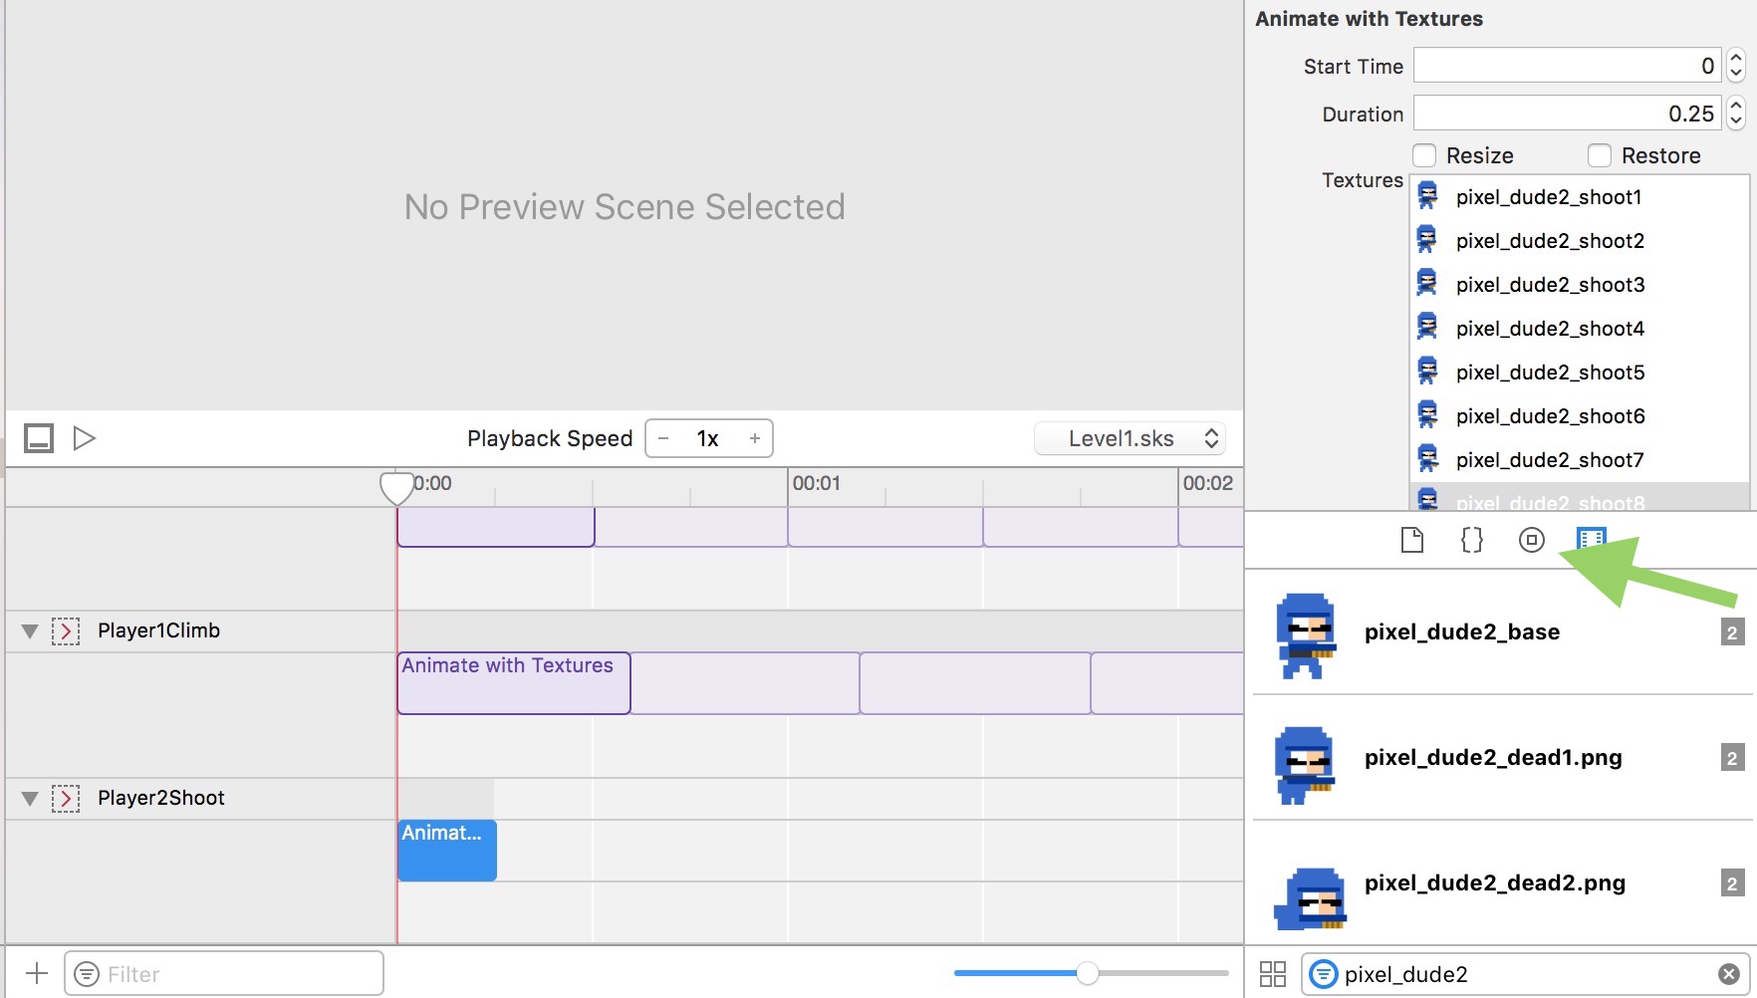Click the plus button to add action

pos(37,973)
